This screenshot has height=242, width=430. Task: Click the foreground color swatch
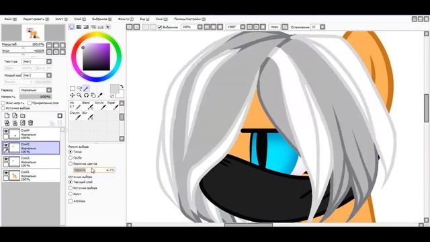point(114,89)
